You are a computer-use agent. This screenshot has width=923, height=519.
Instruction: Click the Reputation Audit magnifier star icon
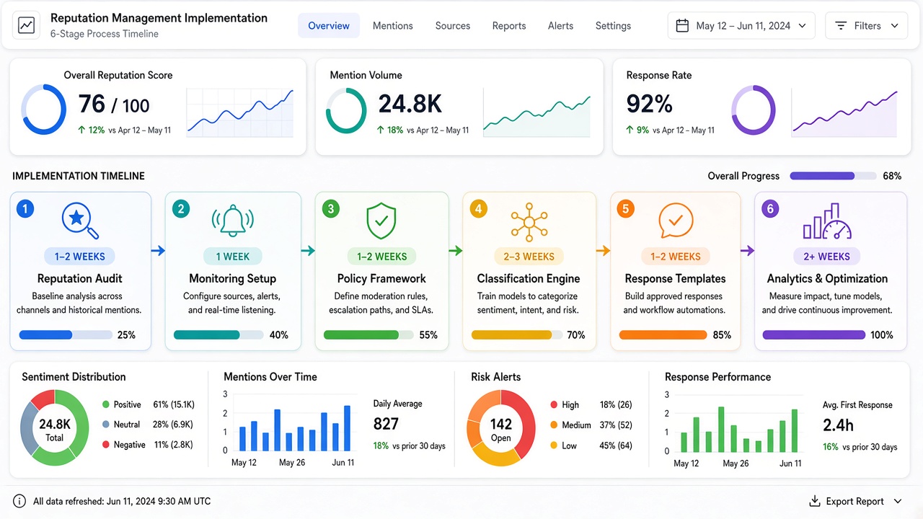point(80,221)
